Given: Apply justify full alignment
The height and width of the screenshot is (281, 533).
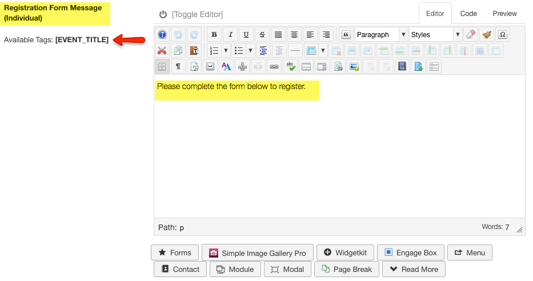Looking at the screenshot, I should point(278,34).
